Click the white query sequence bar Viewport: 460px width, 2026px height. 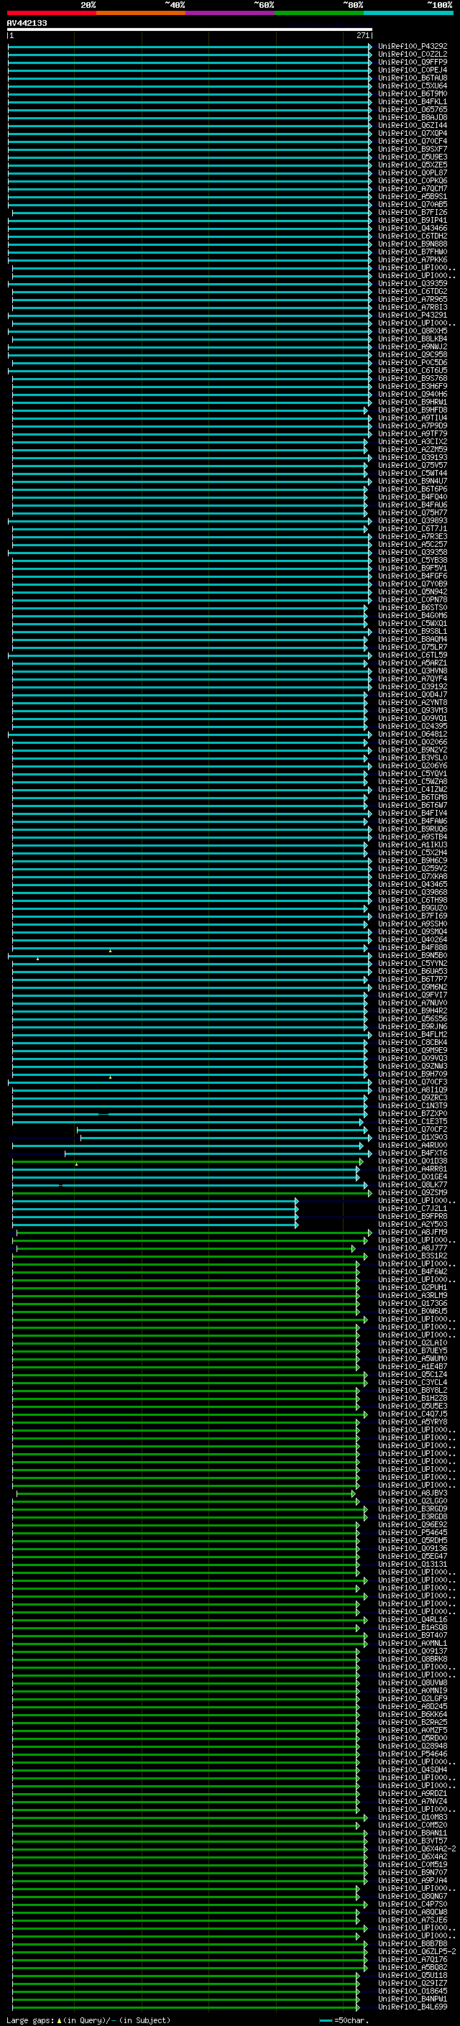pos(190,29)
